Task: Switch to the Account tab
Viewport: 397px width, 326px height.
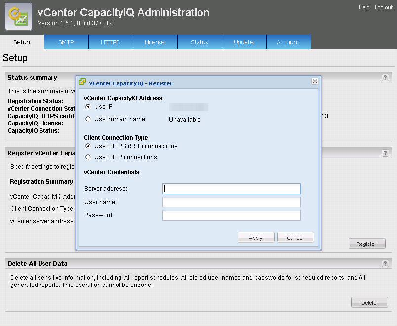Action: 288,42
